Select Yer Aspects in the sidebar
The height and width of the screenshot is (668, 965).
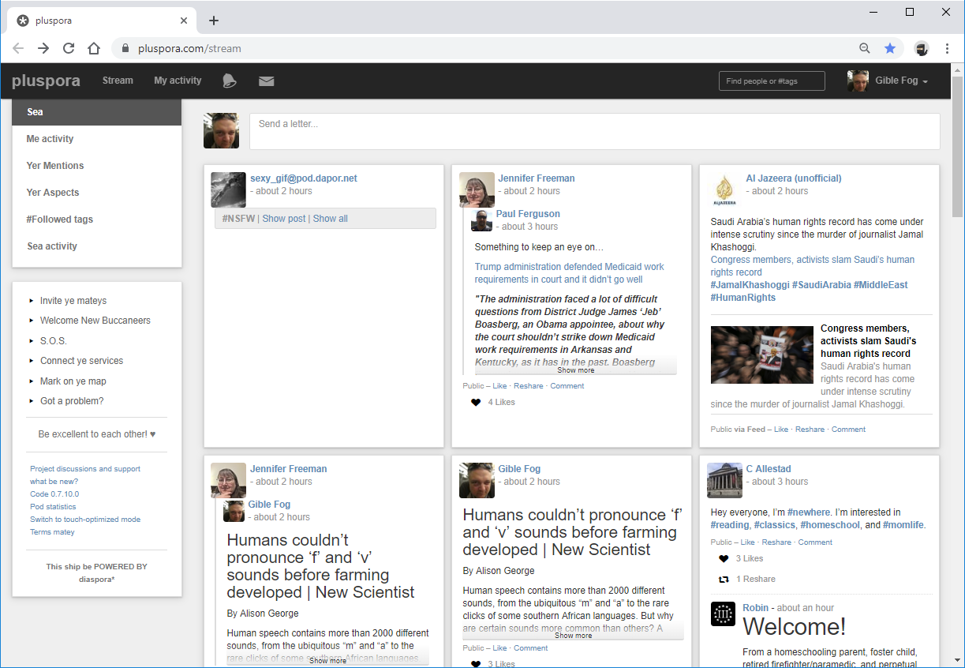(53, 193)
